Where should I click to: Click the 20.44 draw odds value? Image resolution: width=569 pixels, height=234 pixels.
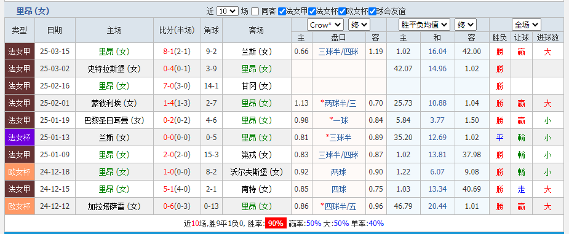[x=437, y=207]
